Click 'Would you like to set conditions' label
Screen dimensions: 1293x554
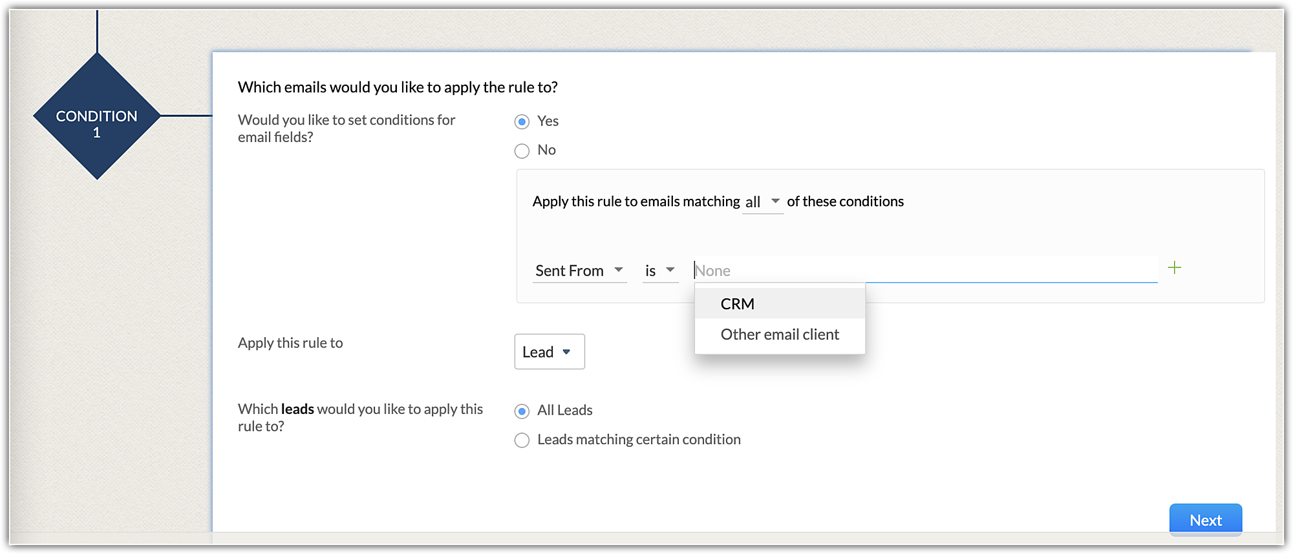[347, 128]
